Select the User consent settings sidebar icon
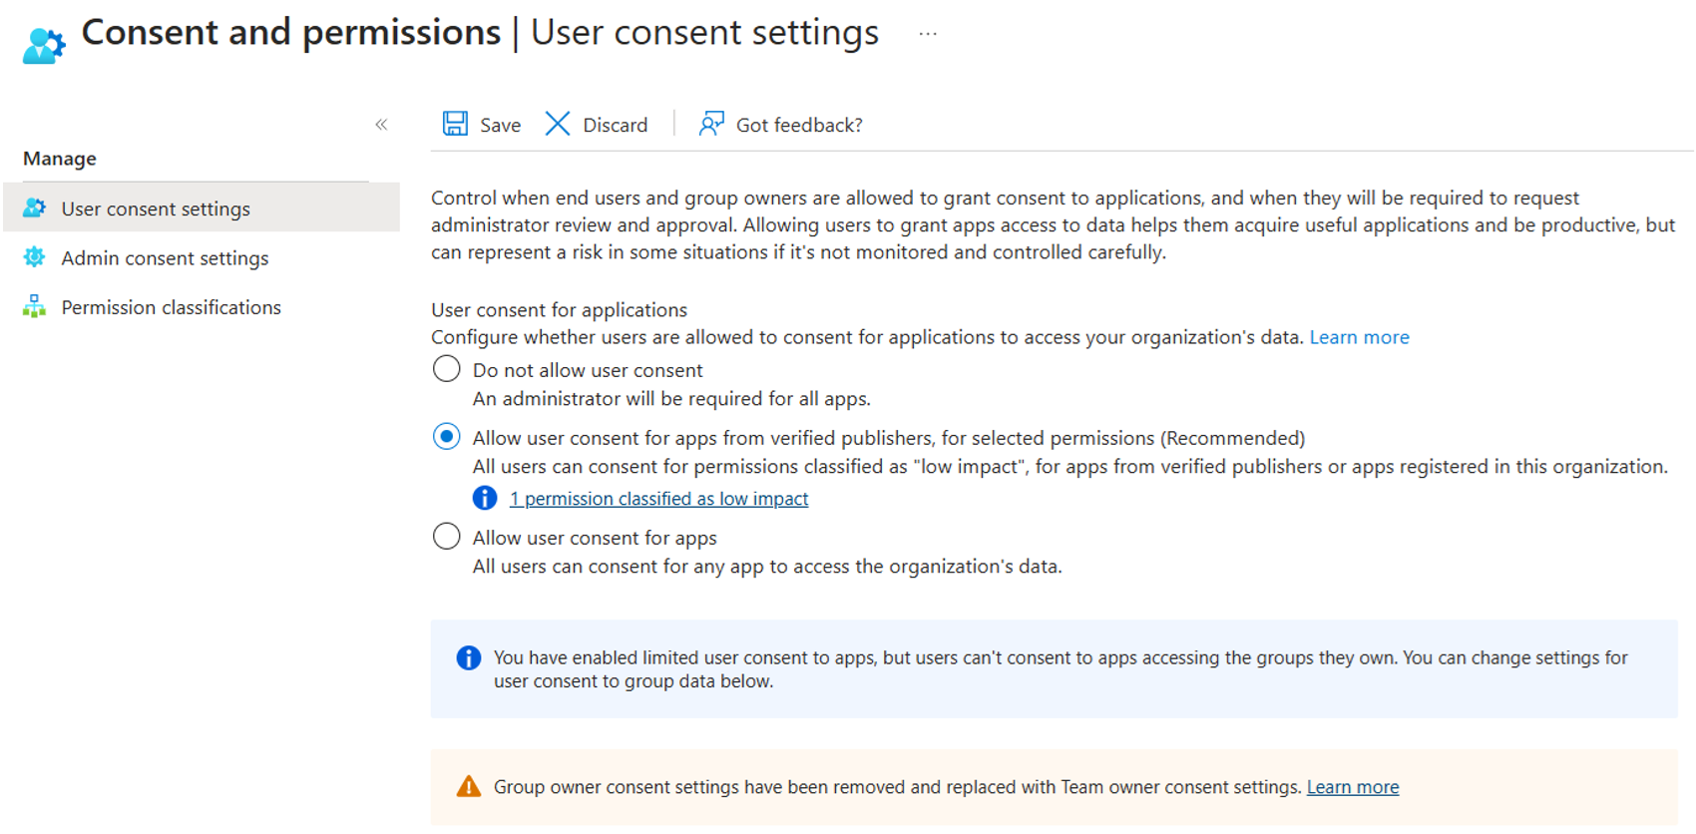The height and width of the screenshot is (834, 1696). (x=35, y=208)
